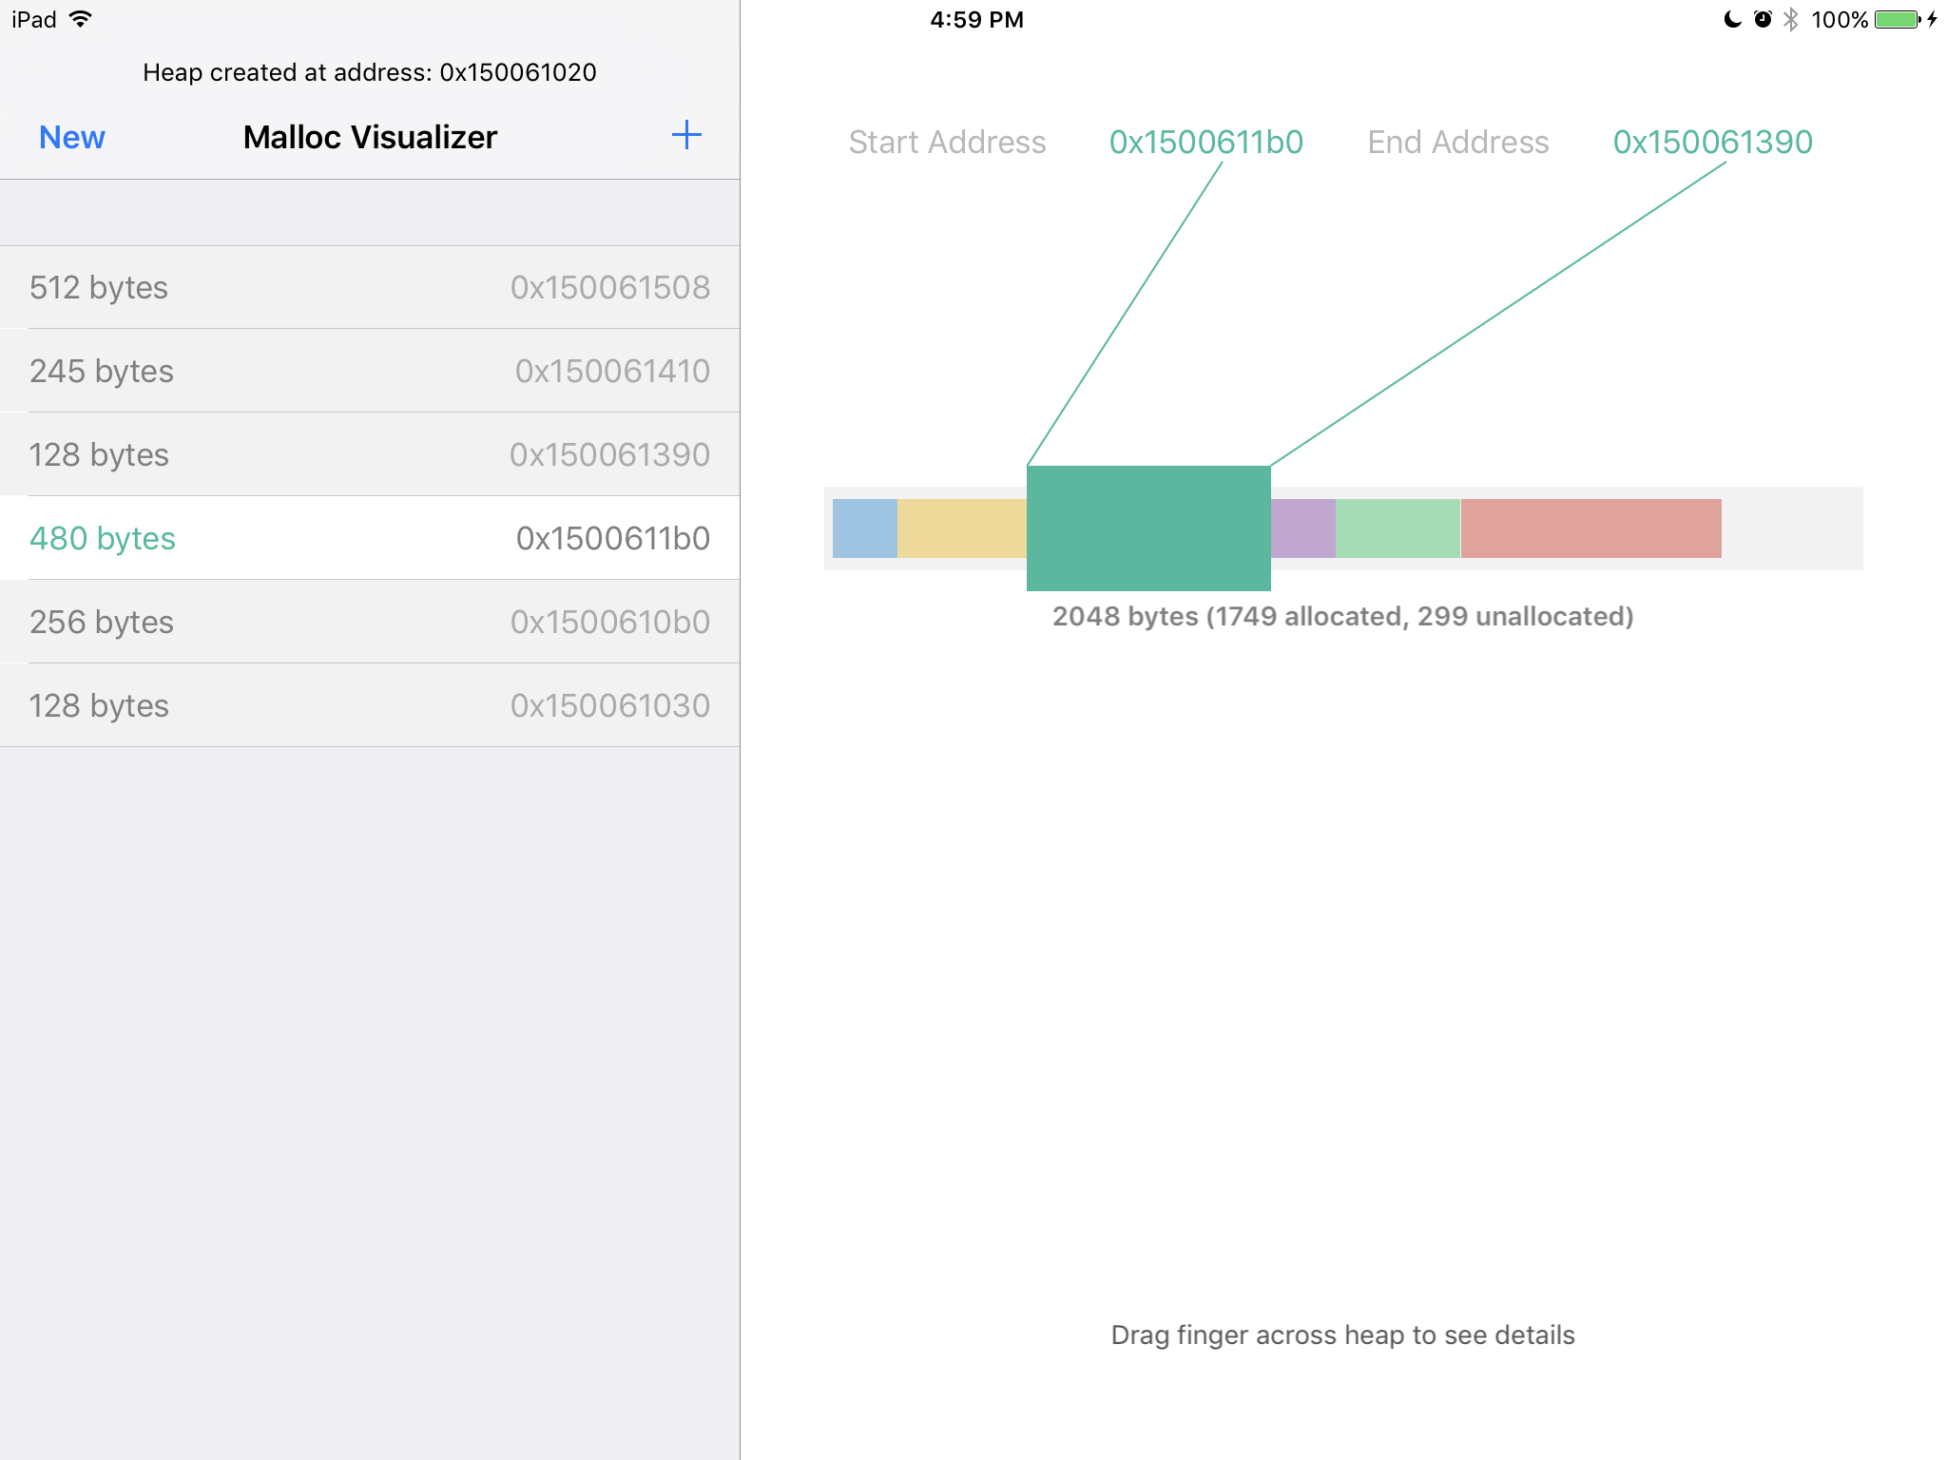
Task: Tap the blue heap block
Action: pyautogui.click(x=864, y=528)
